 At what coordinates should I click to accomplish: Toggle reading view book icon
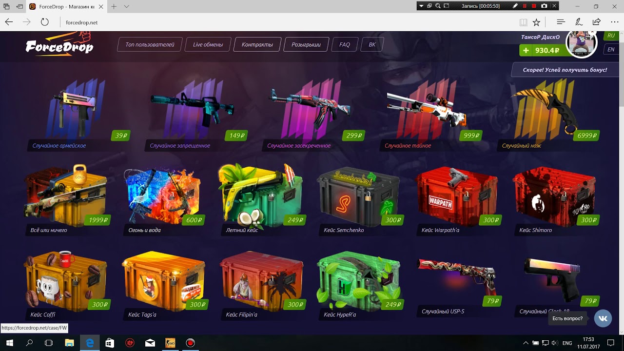tap(523, 22)
